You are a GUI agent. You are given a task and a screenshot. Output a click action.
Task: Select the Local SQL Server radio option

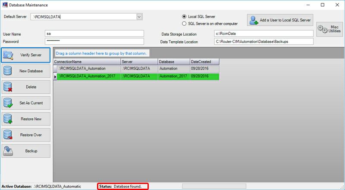(185, 17)
